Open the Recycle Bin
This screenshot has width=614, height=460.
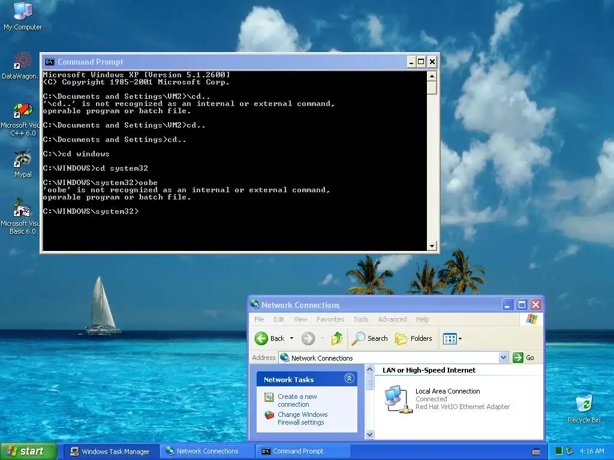point(584,408)
